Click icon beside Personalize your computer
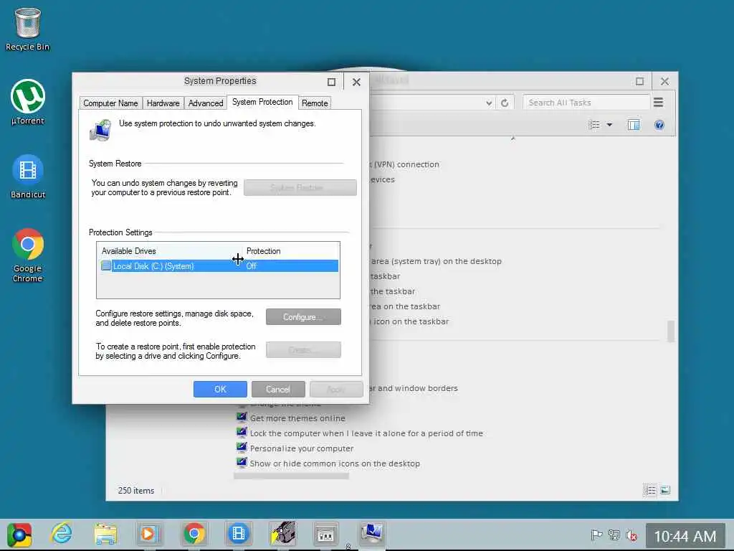 (x=242, y=448)
